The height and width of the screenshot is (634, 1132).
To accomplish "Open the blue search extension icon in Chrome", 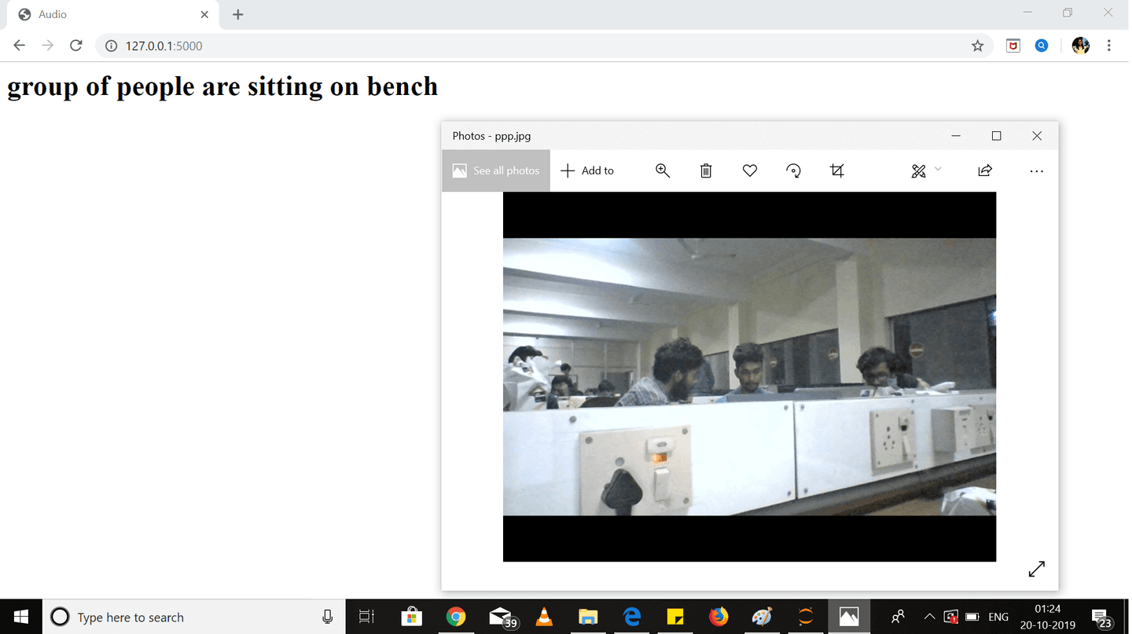I will point(1042,46).
